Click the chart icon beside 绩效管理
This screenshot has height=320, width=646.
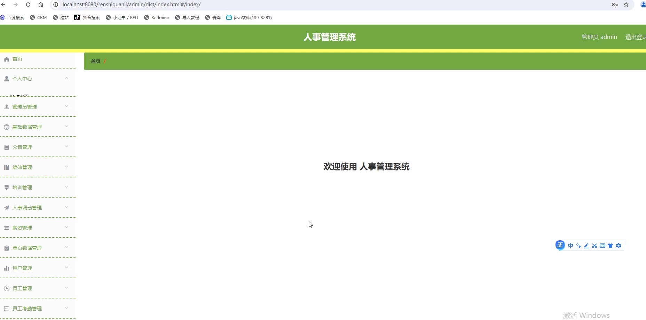pos(7,168)
